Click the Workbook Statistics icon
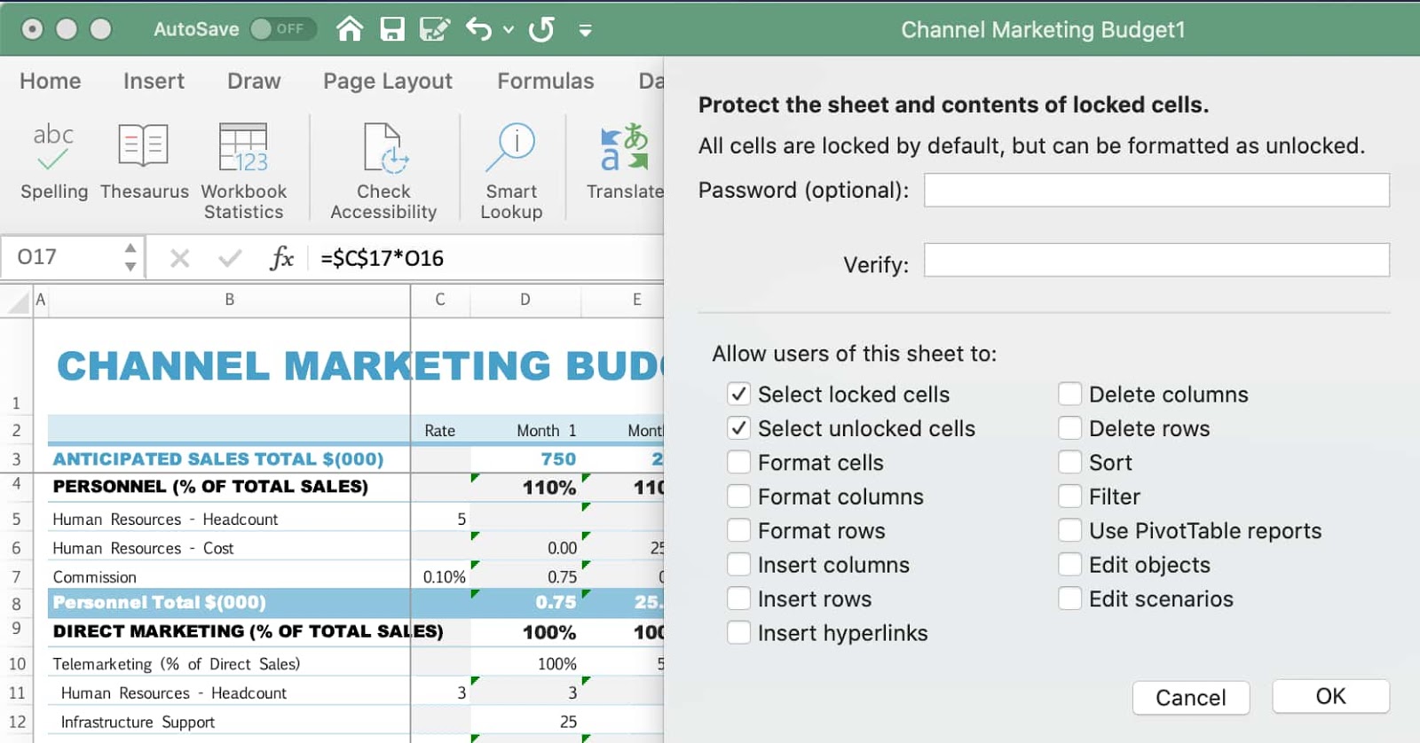 tap(243, 147)
